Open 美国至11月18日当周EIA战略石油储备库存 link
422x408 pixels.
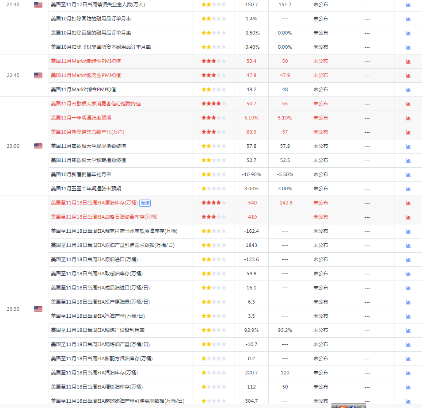(x=104, y=217)
